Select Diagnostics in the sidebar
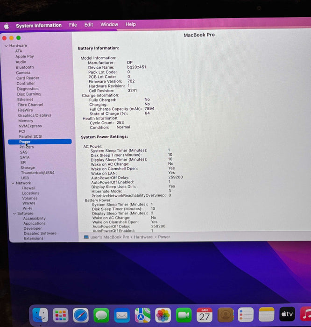This screenshot has height=327, width=311. pos(28,89)
